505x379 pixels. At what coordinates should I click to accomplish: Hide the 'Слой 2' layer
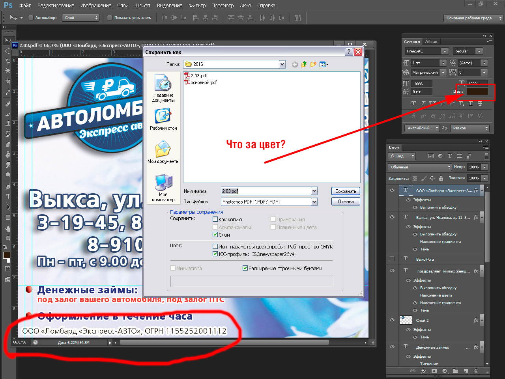(x=392, y=320)
